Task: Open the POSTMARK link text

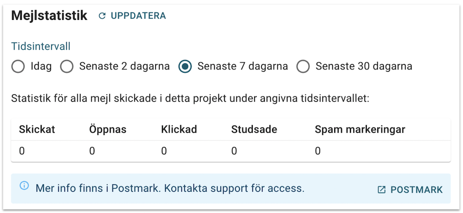Action: pyautogui.click(x=417, y=190)
